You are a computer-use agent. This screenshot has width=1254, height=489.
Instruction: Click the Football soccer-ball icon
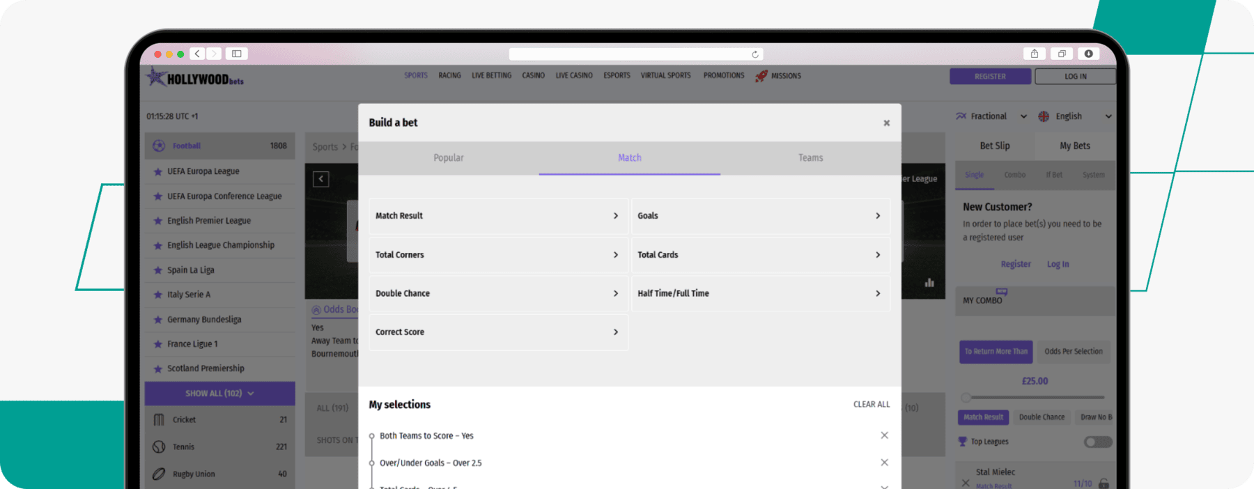pyautogui.click(x=159, y=146)
